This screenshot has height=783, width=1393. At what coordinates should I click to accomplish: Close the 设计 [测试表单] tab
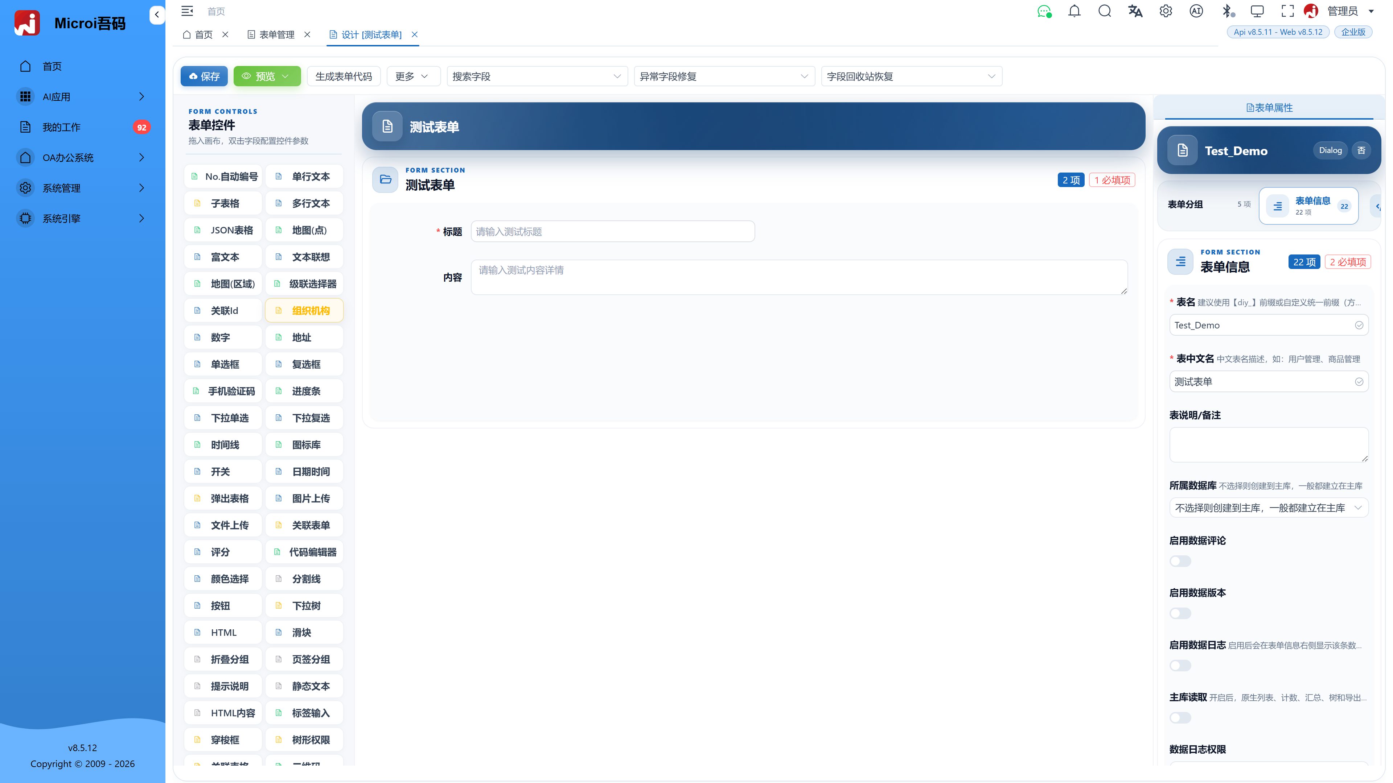coord(415,34)
